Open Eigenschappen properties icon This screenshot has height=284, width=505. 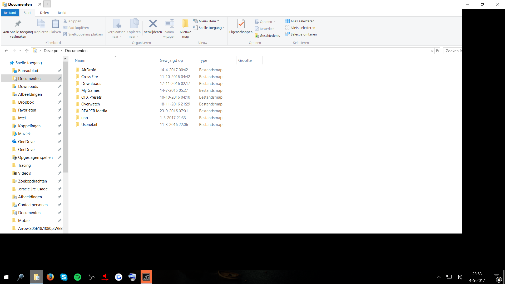click(241, 24)
